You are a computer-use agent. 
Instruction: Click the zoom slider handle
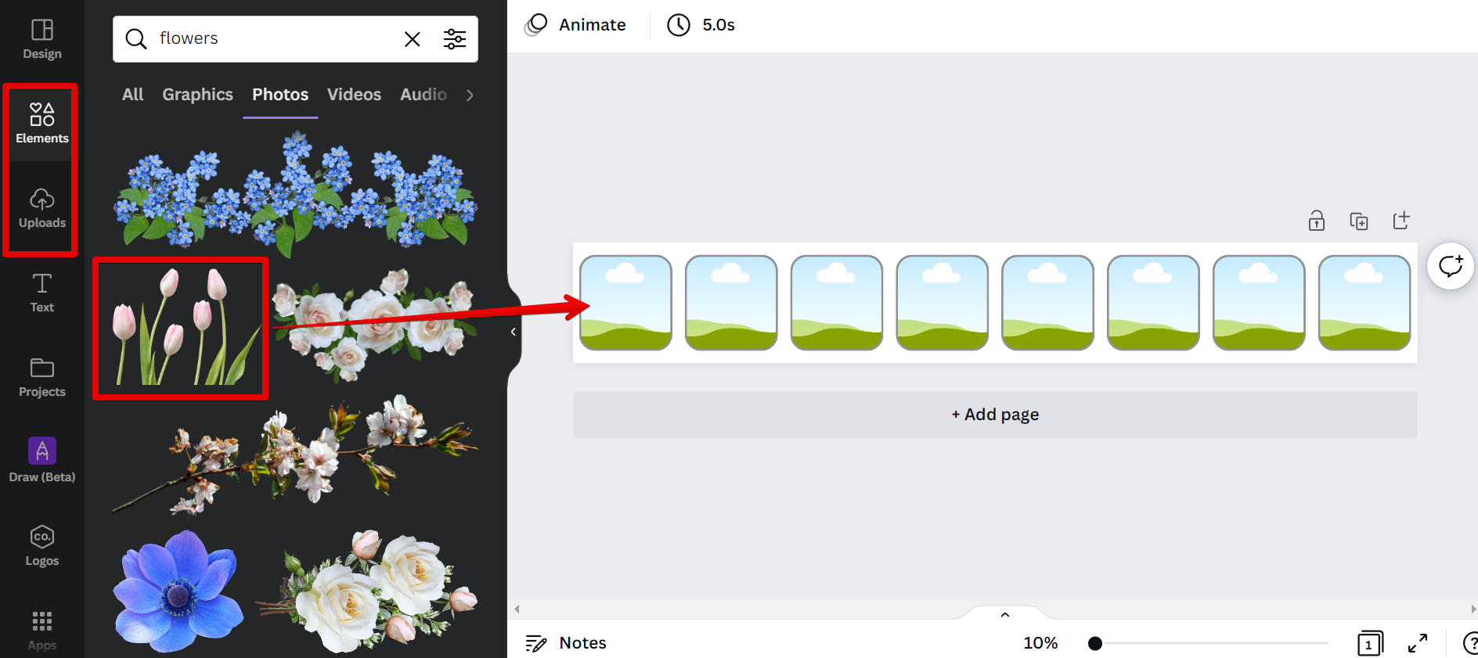(x=1095, y=643)
